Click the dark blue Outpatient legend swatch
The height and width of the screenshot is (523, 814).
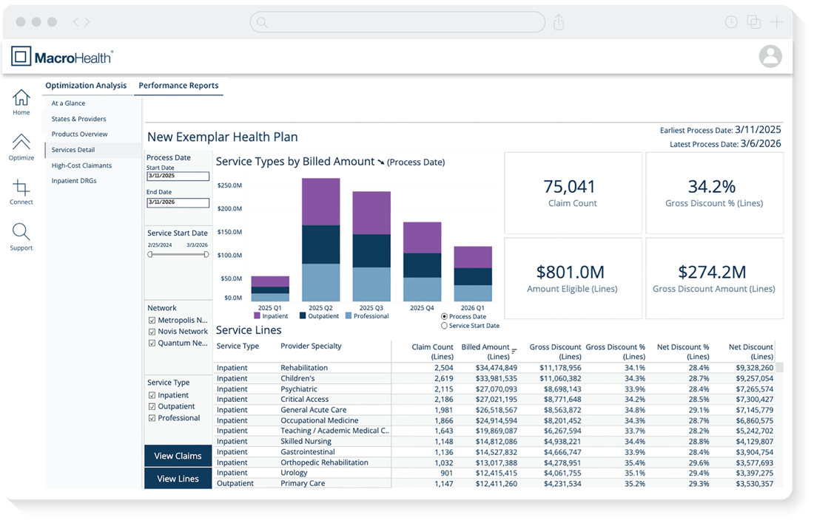[303, 315]
